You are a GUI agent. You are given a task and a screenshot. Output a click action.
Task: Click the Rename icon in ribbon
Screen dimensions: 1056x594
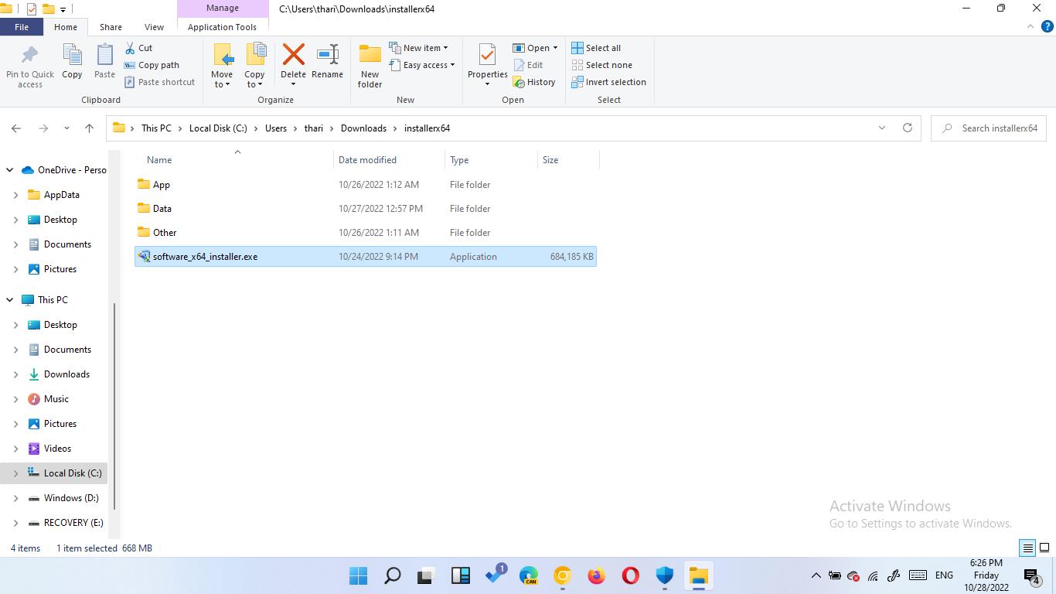tap(327, 56)
